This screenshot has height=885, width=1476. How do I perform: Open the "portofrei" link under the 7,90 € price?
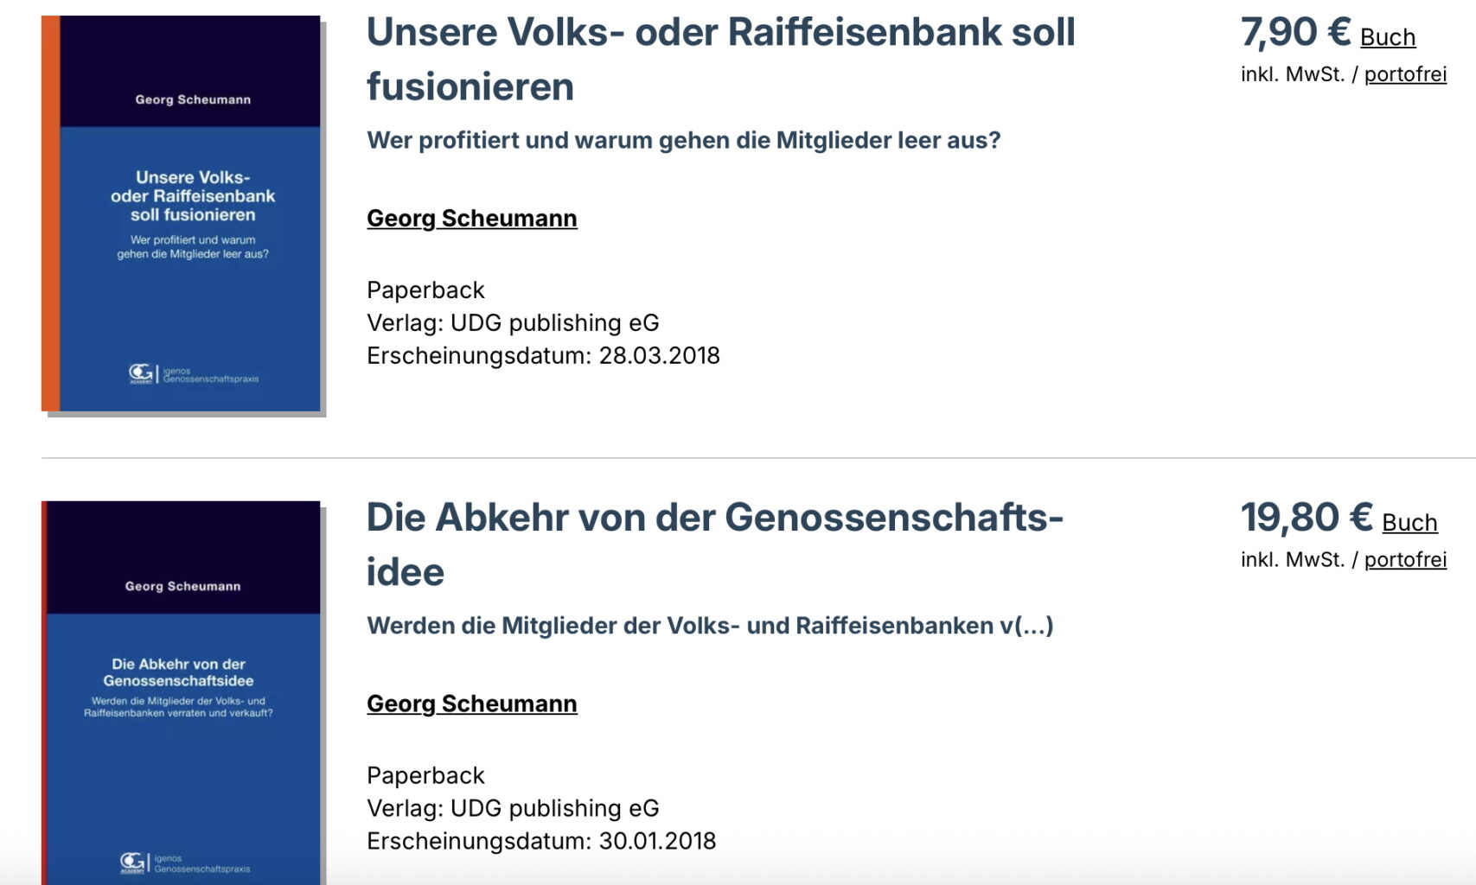click(x=1405, y=74)
